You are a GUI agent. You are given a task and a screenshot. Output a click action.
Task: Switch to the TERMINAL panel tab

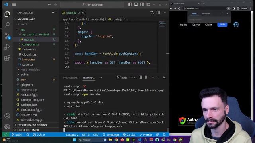88,78
